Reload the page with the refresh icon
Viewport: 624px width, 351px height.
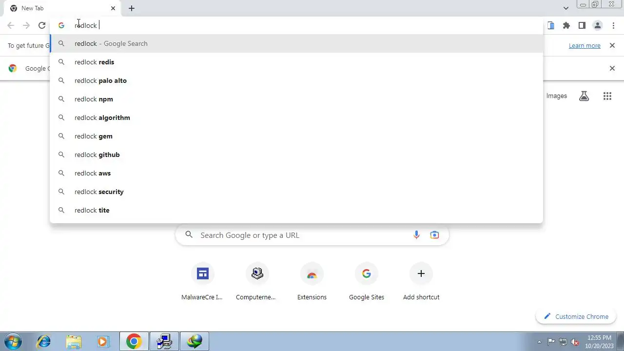coord(42,25)
